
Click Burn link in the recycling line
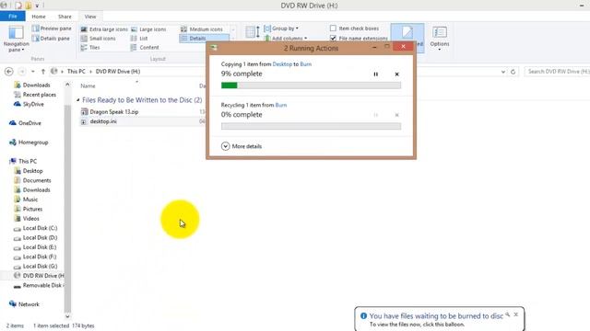pyautogui.click(x=281, y=105)
